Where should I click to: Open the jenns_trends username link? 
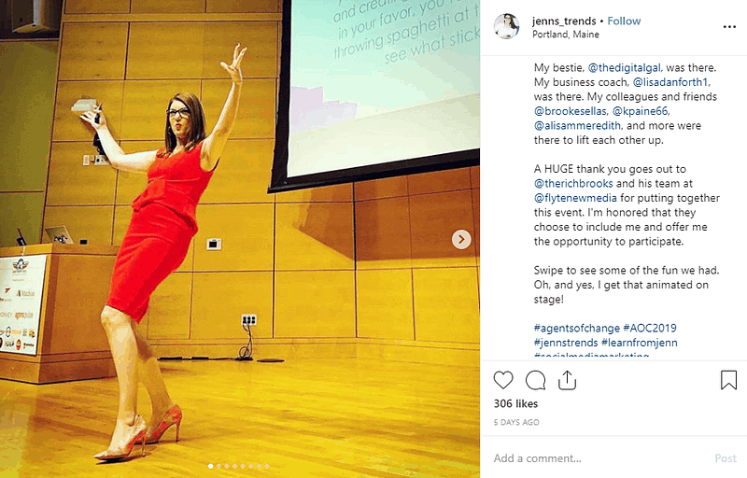coord(564,21)
